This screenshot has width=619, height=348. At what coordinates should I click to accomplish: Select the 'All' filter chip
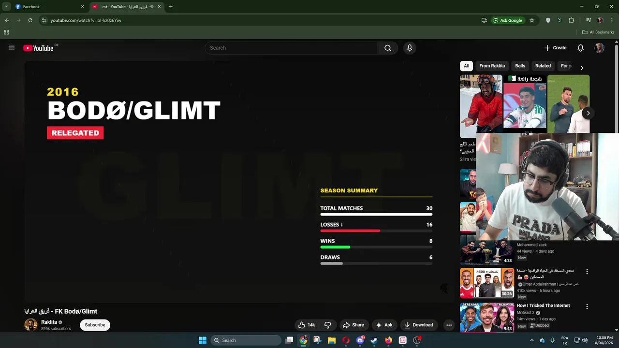(x=466, y=66)
